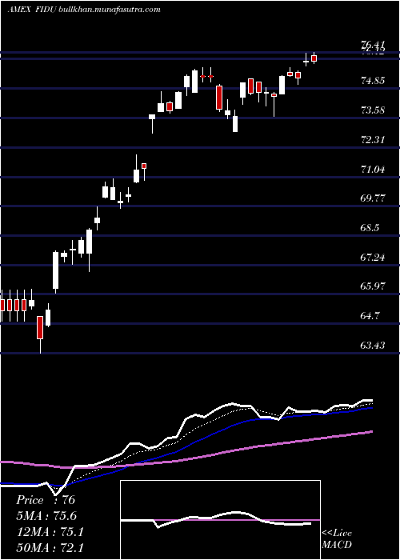Select the 71.04 price level label

point(374,169)
